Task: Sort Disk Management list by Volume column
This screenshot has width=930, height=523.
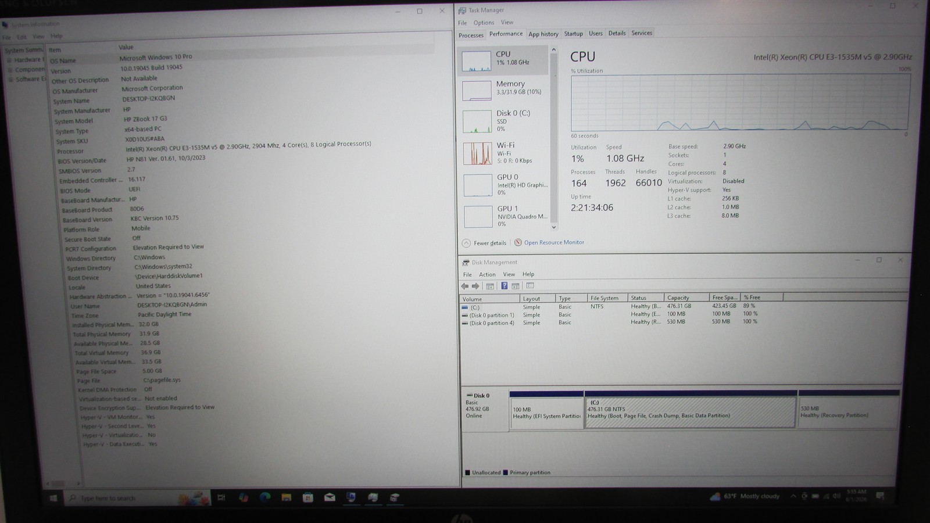Action: click(490, 299)
